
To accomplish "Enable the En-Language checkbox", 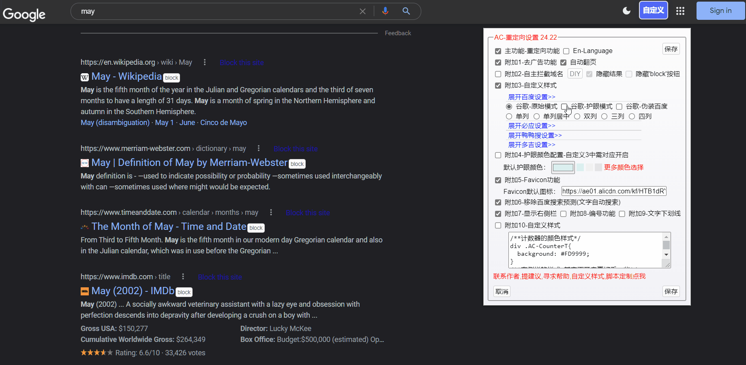I will 566,51.
